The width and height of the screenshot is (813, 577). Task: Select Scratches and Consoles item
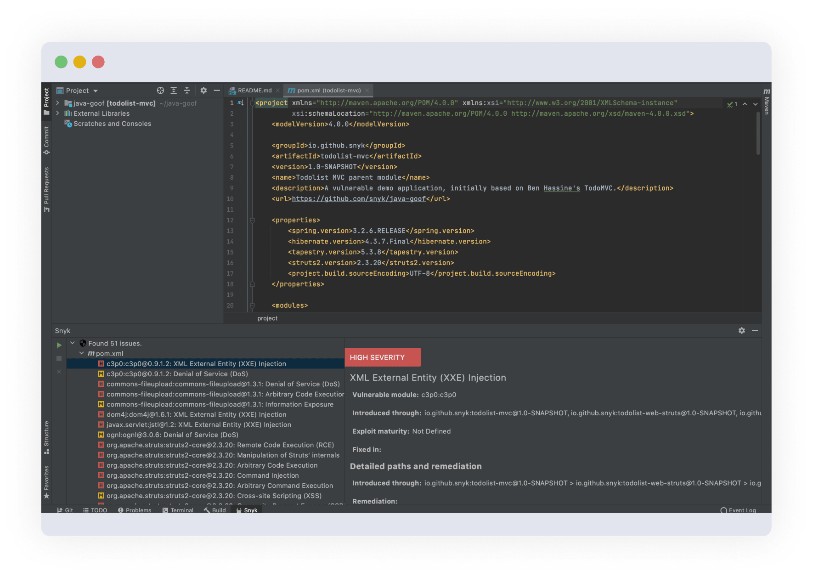click(x=108, y=124)
